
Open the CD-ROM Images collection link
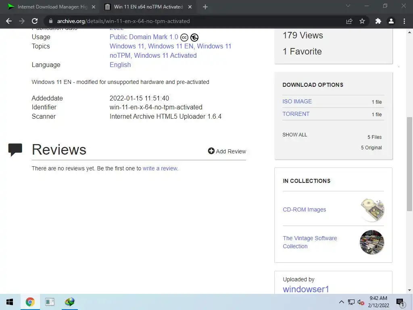click(x=305, y=209)
